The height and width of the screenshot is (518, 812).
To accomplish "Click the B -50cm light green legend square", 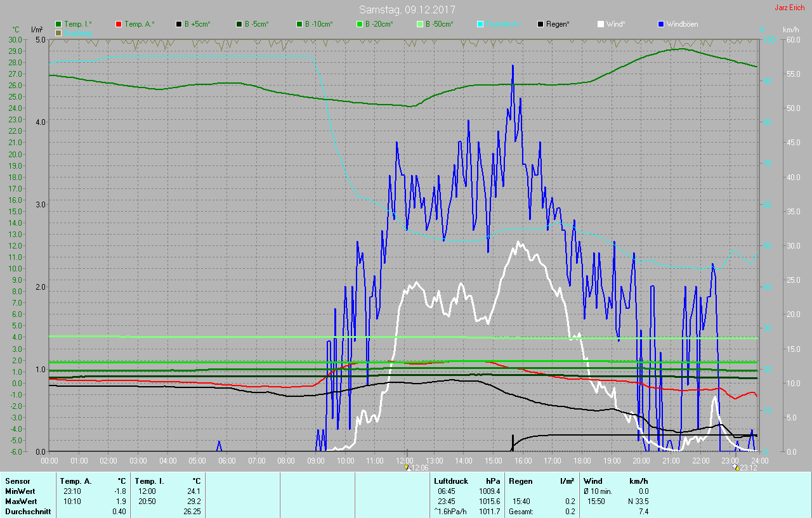I will (x=420, y=24).
